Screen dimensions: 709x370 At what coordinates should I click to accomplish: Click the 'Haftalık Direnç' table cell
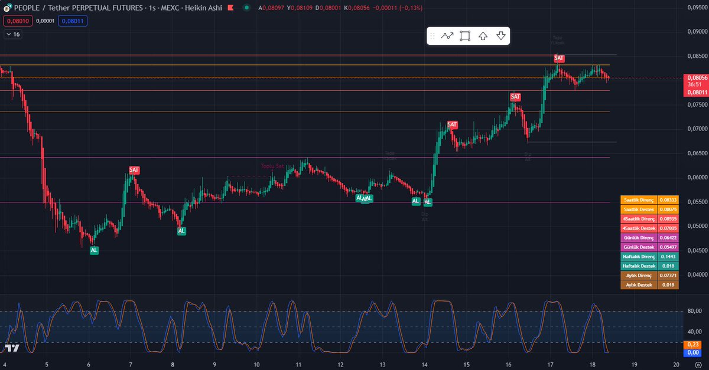pyautogui.click(x=639, y=256)
